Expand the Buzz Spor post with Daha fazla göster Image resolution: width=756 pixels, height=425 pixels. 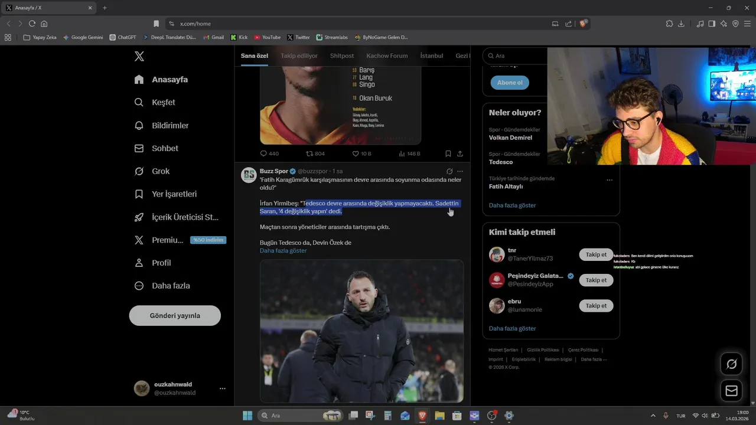click(x=283, y=250)
